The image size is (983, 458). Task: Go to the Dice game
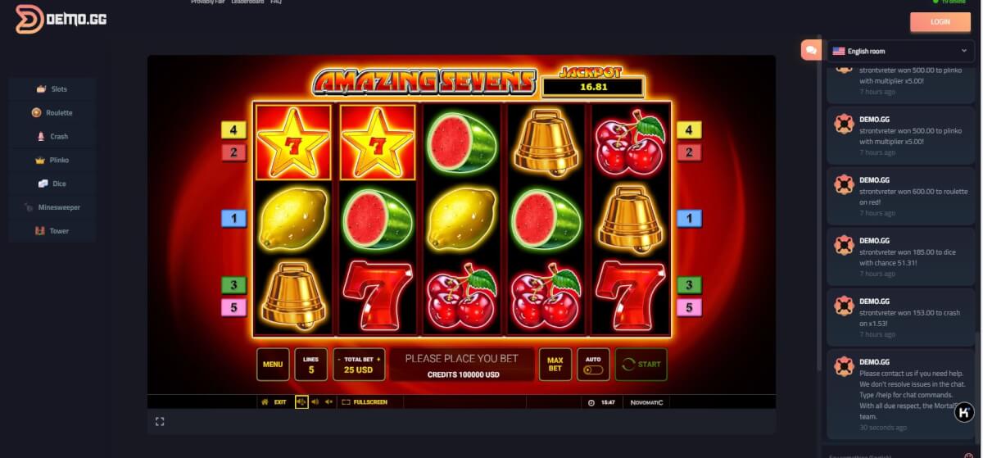click(52, 184)
